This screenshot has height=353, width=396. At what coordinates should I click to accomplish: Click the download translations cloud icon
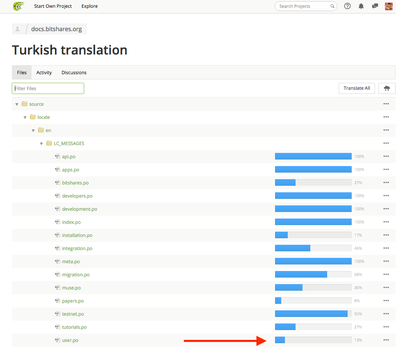[x=387, y=88]
